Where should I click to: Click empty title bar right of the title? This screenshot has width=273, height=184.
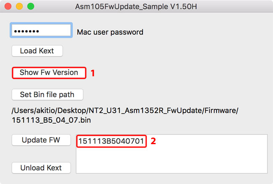pyautogui.click(x=235, y=7)
